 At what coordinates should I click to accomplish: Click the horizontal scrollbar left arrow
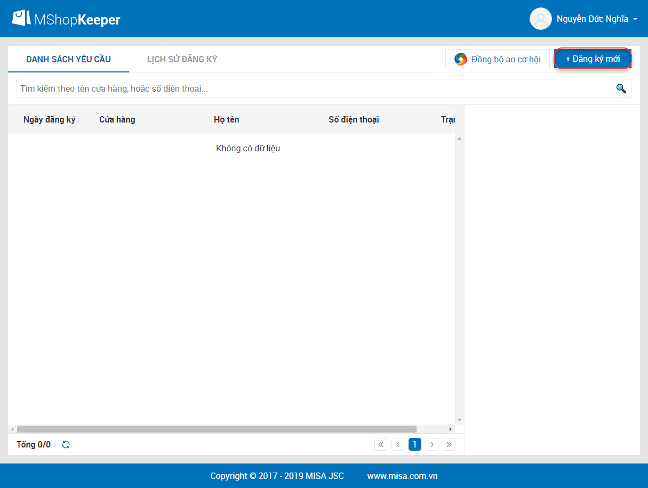click(x=12, y=429)
